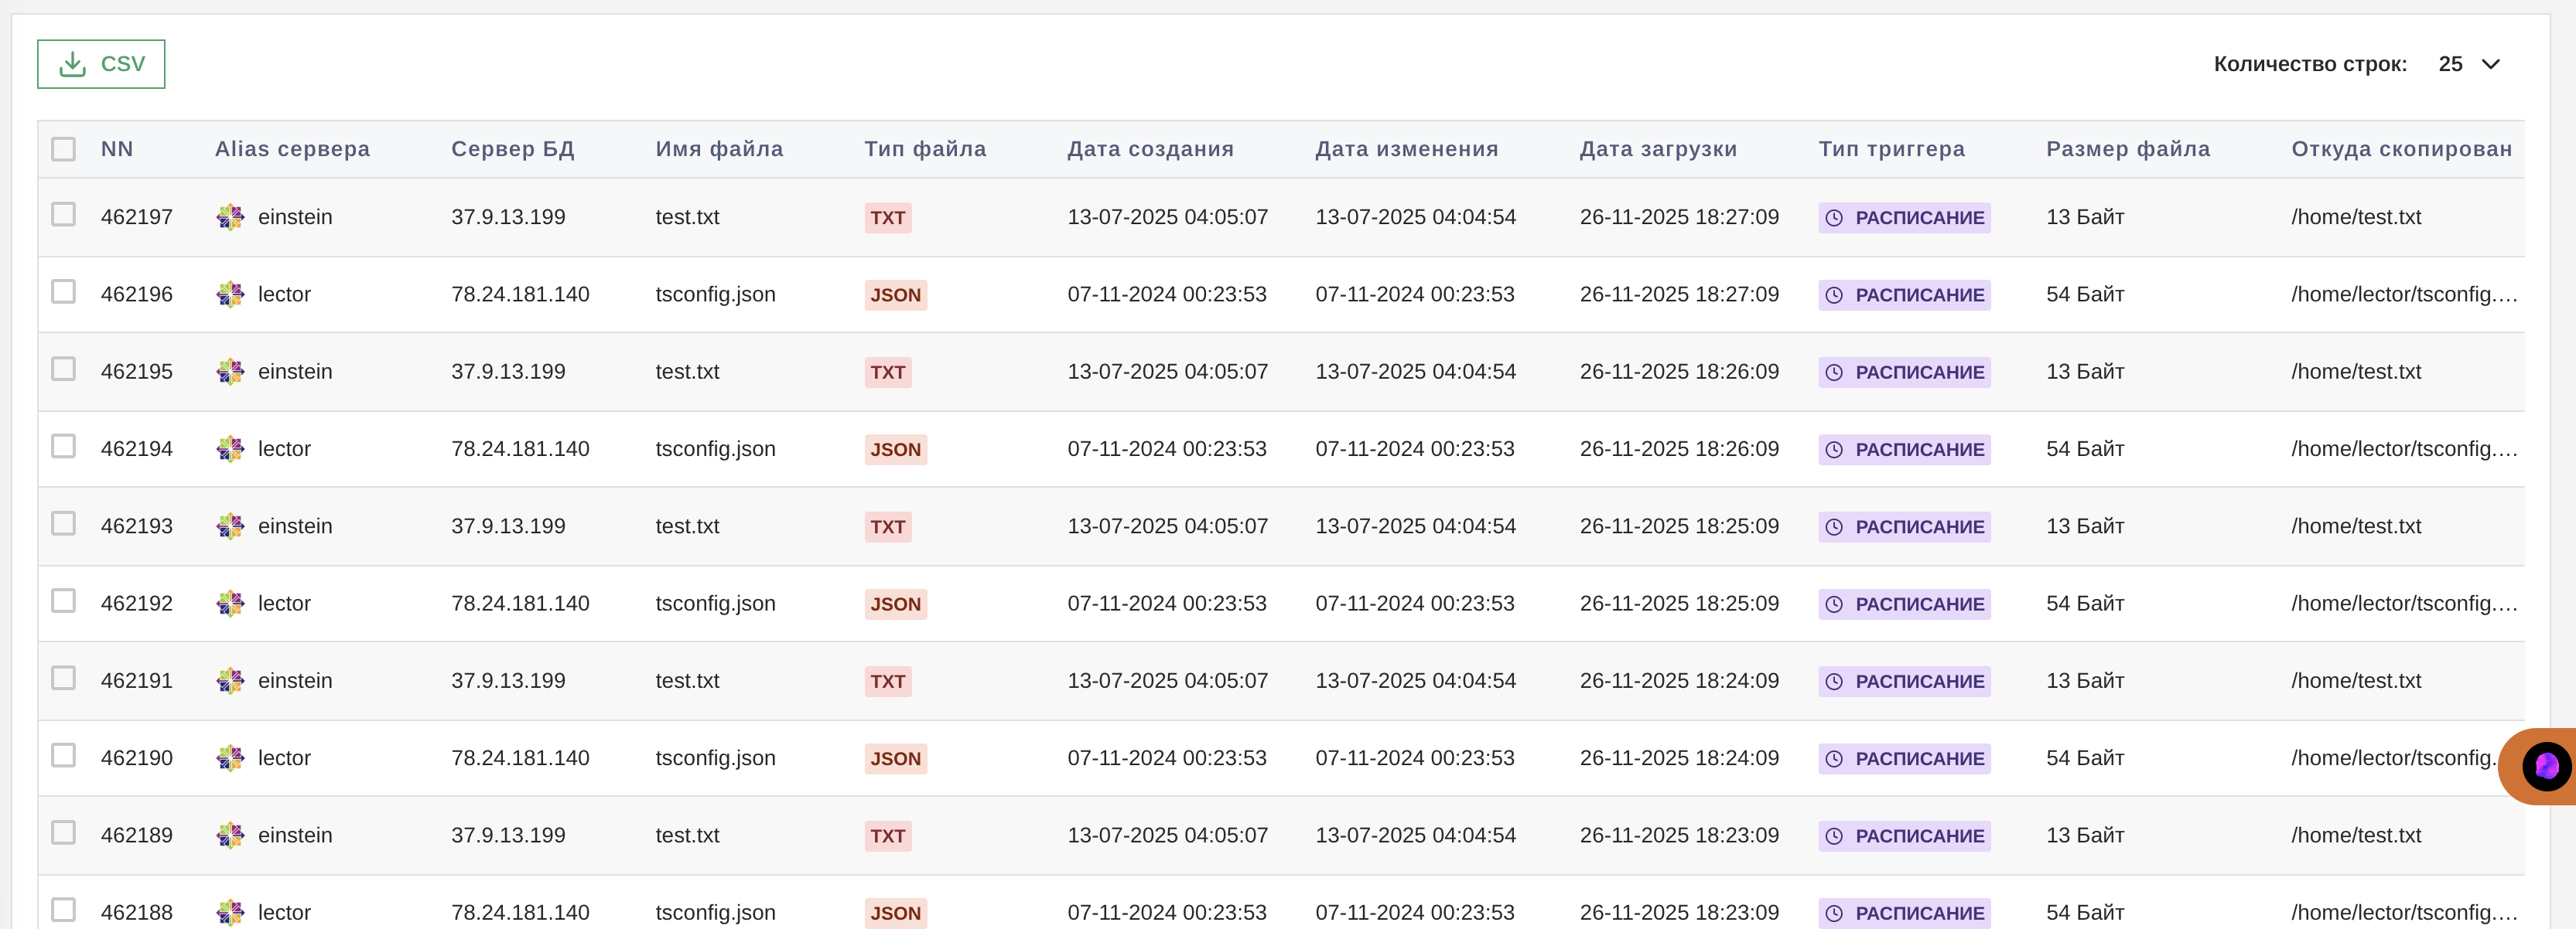Open the dropdown showing 25 rows
2576x929 pixels.
point(2450,65)
